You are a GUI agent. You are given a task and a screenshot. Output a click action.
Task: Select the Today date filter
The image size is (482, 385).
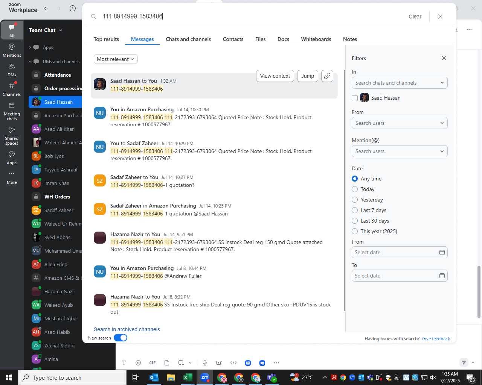tap(355, 189)
